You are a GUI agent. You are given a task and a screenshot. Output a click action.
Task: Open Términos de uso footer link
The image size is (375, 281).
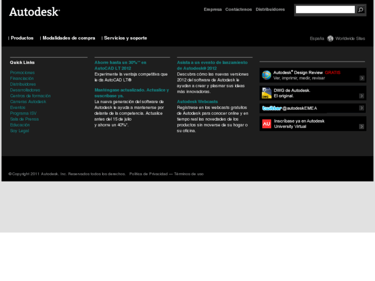[x=189, y=174]
